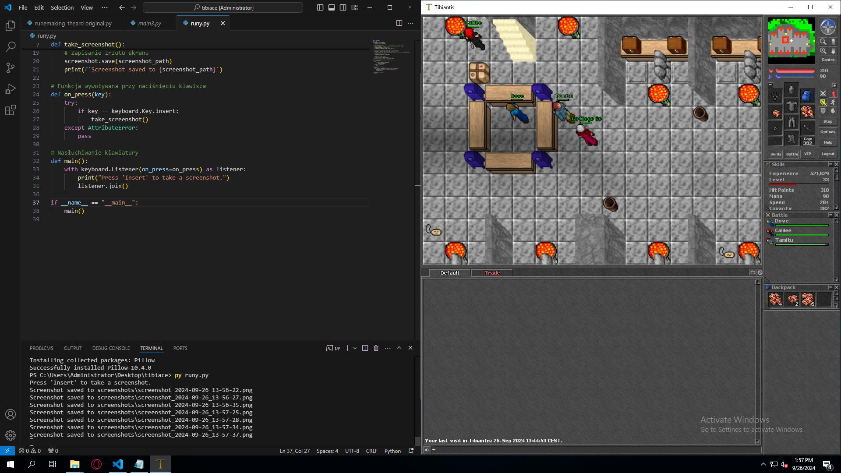The height and width of the screenshot is (473, 841).
Task: Click the chain armor equipment slot
Action: (x=792, y=106)
